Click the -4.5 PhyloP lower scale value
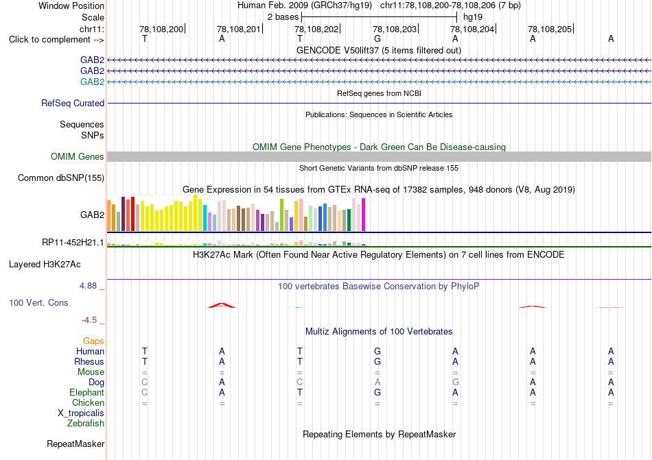This screenshot has height=460, width=652. [89, 319]
